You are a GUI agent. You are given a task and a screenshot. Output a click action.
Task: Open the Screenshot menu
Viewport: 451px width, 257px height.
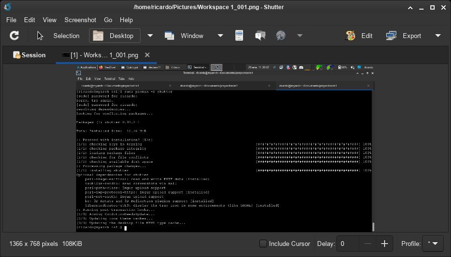[80, 20]
